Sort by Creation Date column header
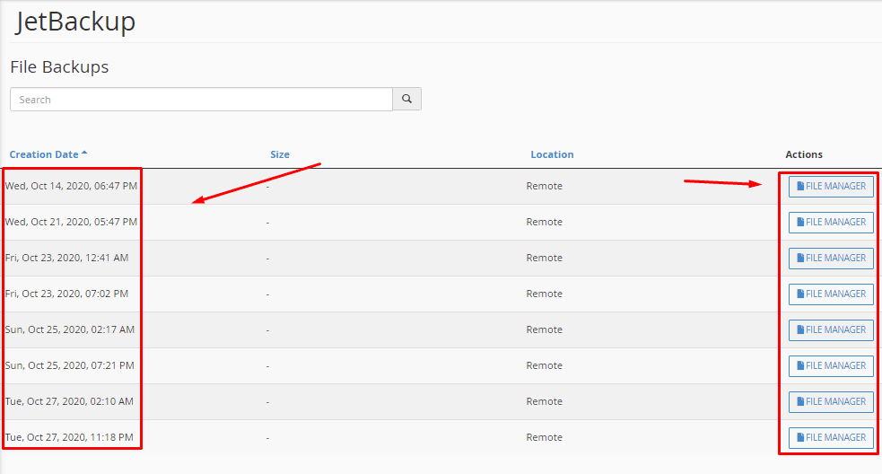Screen dimensions: 882x474 click(x=44, y=154)
